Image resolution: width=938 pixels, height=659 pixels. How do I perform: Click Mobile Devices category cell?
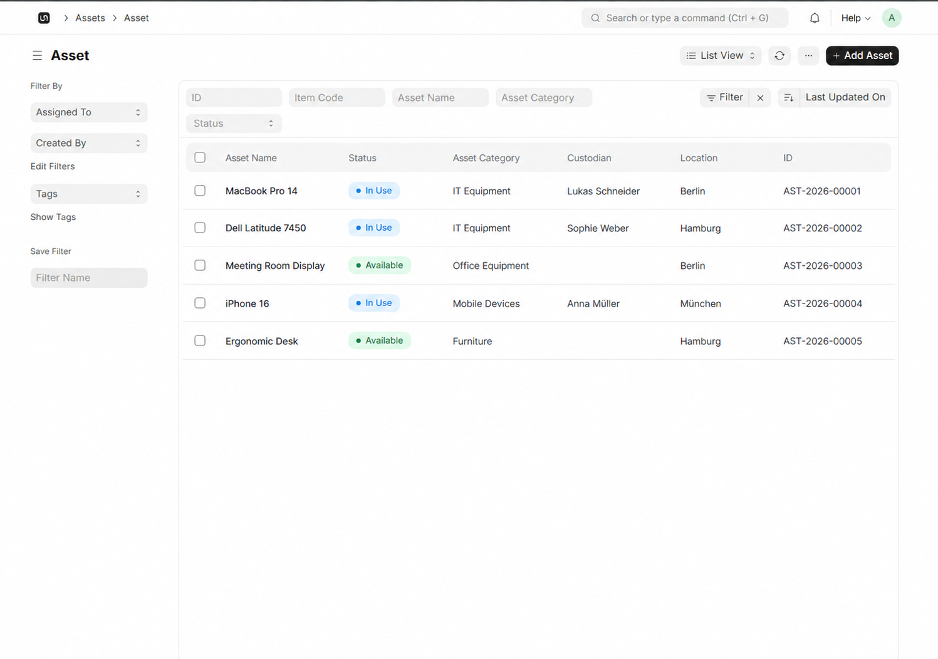pyautogui.click(x=486, y=303)
